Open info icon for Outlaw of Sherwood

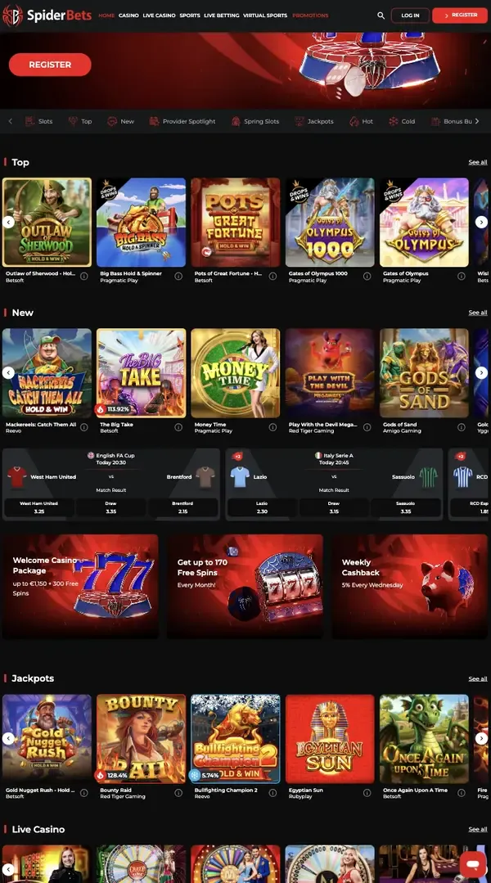[x=84, y=276]
